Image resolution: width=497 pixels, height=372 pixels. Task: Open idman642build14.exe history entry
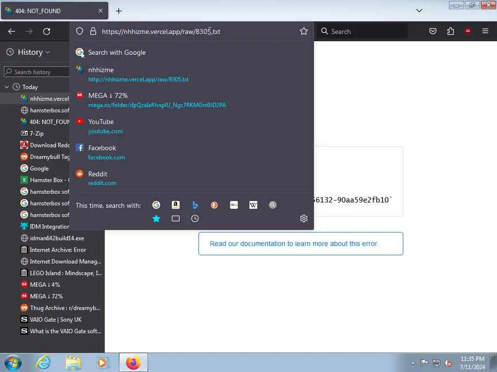click(52, 238)
